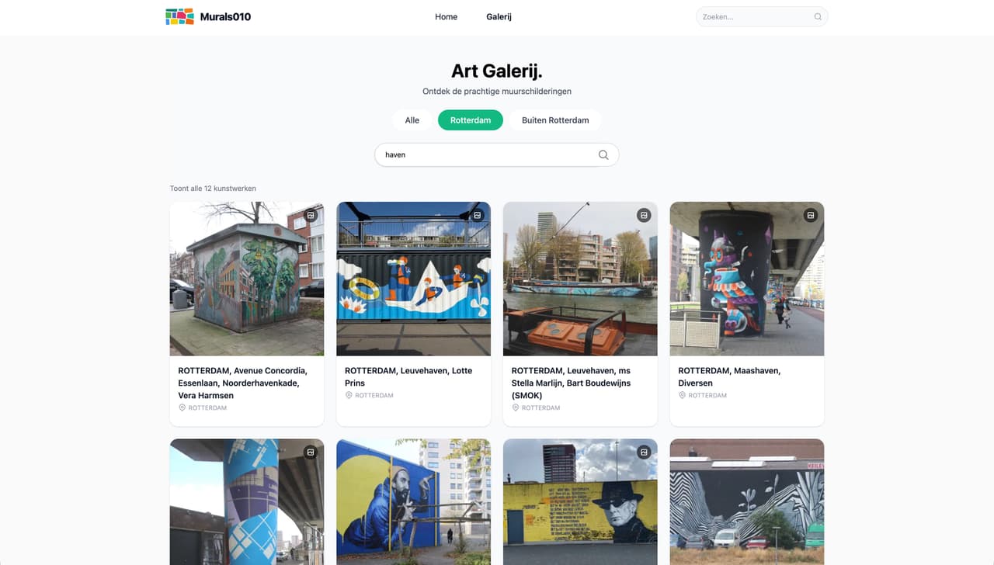Viewport: 994px width, 565px height.
Task: Click the magnifier icon in header search
Action: pyautogui.click(x=818, y=16)
